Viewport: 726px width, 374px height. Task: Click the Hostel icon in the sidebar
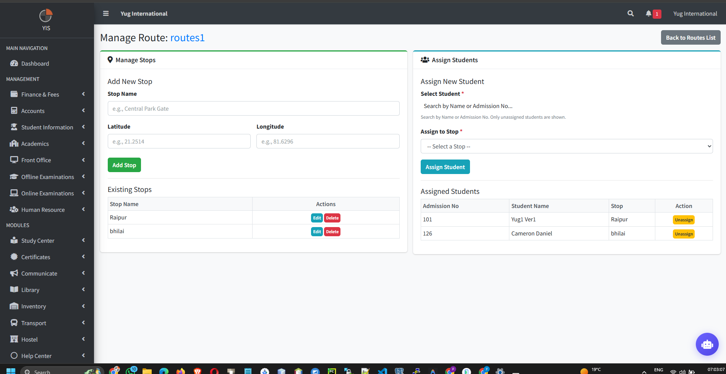[x=14, y=339]
